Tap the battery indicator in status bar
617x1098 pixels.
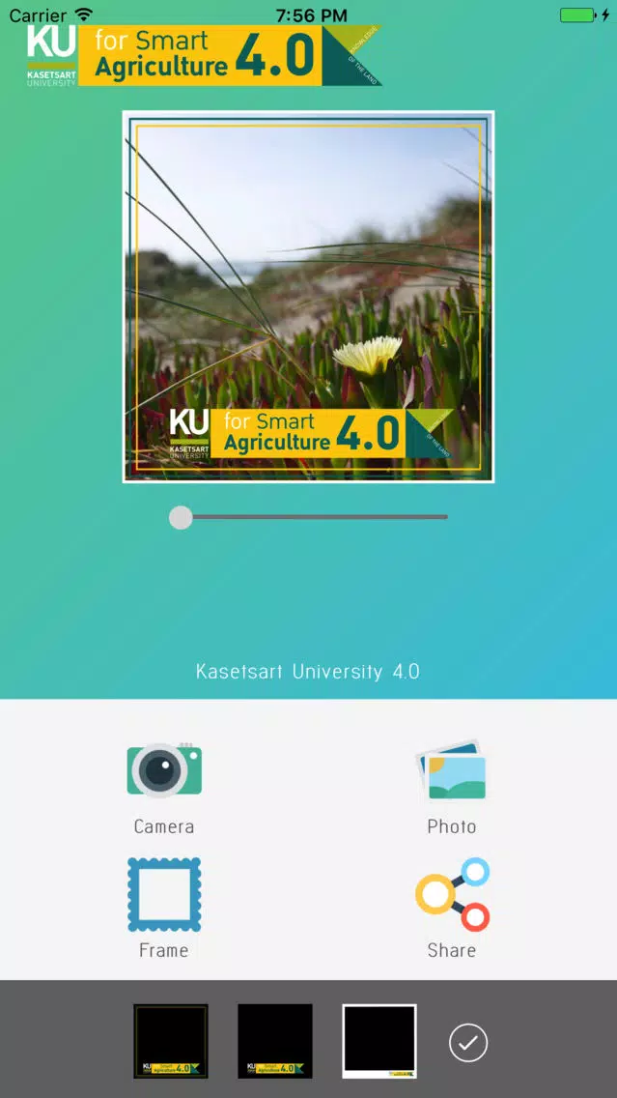(x=577, y=14)
